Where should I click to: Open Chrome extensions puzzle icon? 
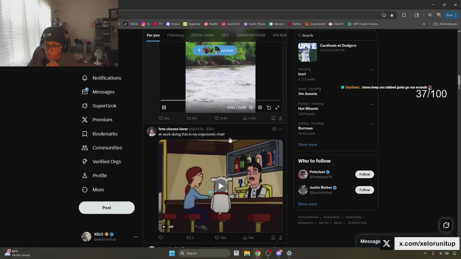(404, 15)
